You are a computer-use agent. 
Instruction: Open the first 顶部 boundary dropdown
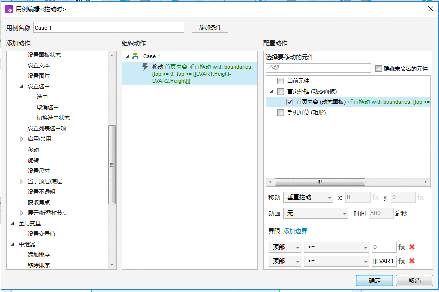[x=285, y=247]
